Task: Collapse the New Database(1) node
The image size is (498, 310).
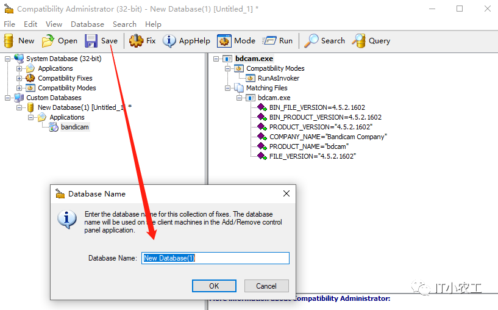Action: (x=19, y=107)
